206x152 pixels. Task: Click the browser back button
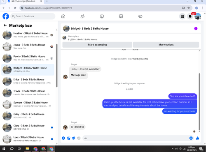point(4,8)
